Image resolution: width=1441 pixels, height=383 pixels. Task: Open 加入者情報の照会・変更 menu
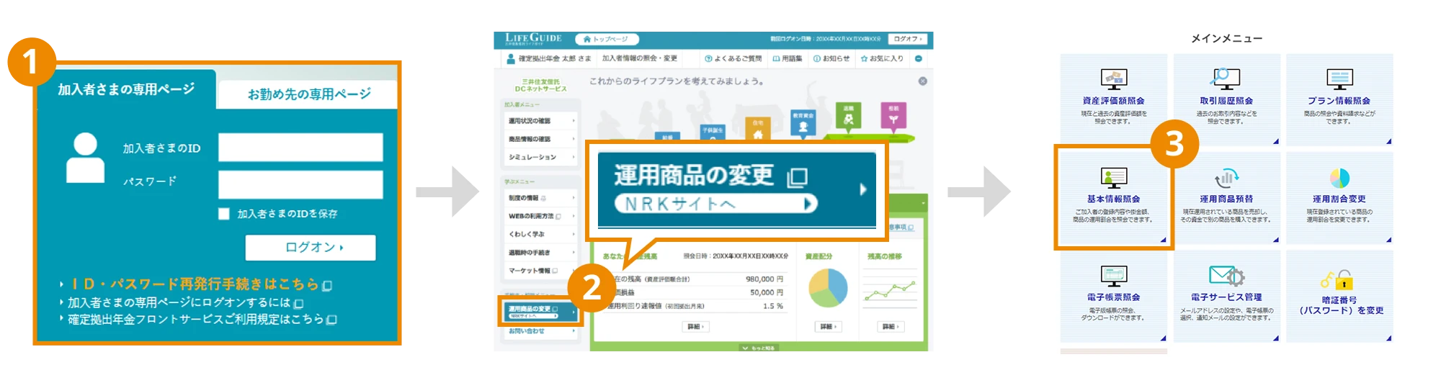(640, 58)
